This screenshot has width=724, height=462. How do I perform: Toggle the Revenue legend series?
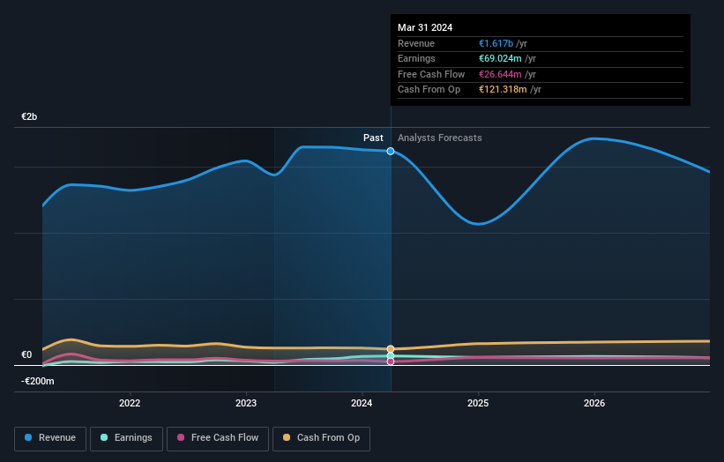[50, 438]
